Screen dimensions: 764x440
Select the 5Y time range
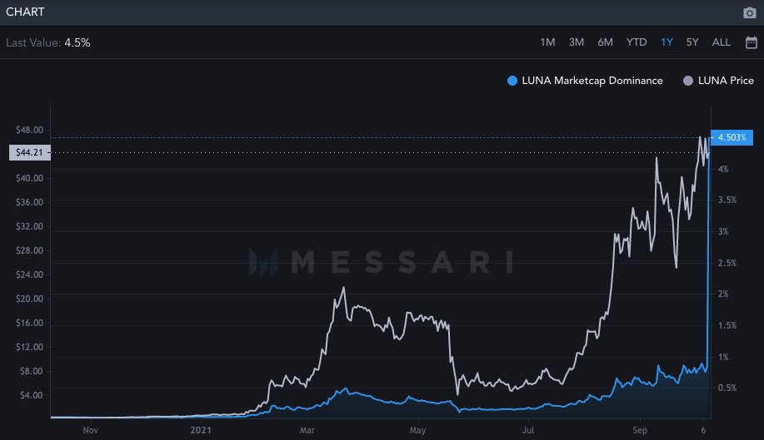692,42
